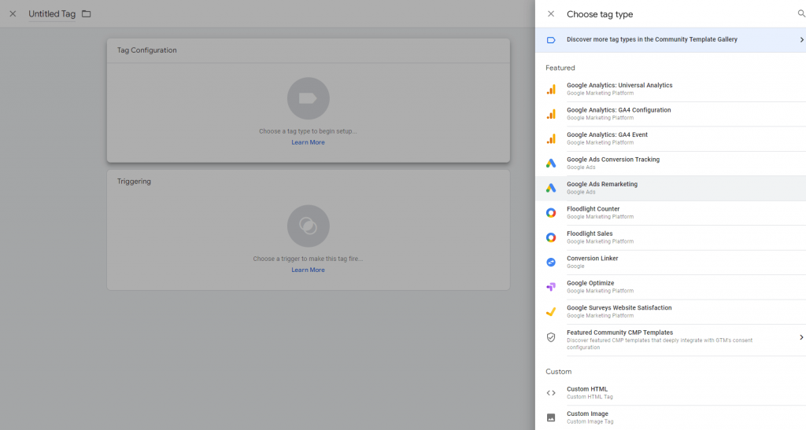Click the Custom HTML code brackets icon
Screen dimensions: 806x430
coord(551,393)
